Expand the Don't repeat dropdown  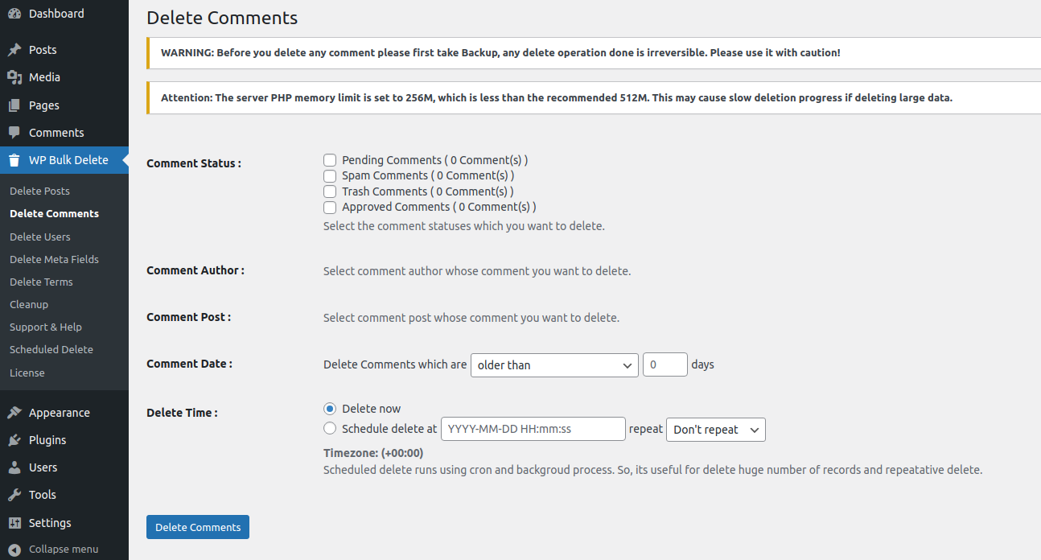[715, 430]
